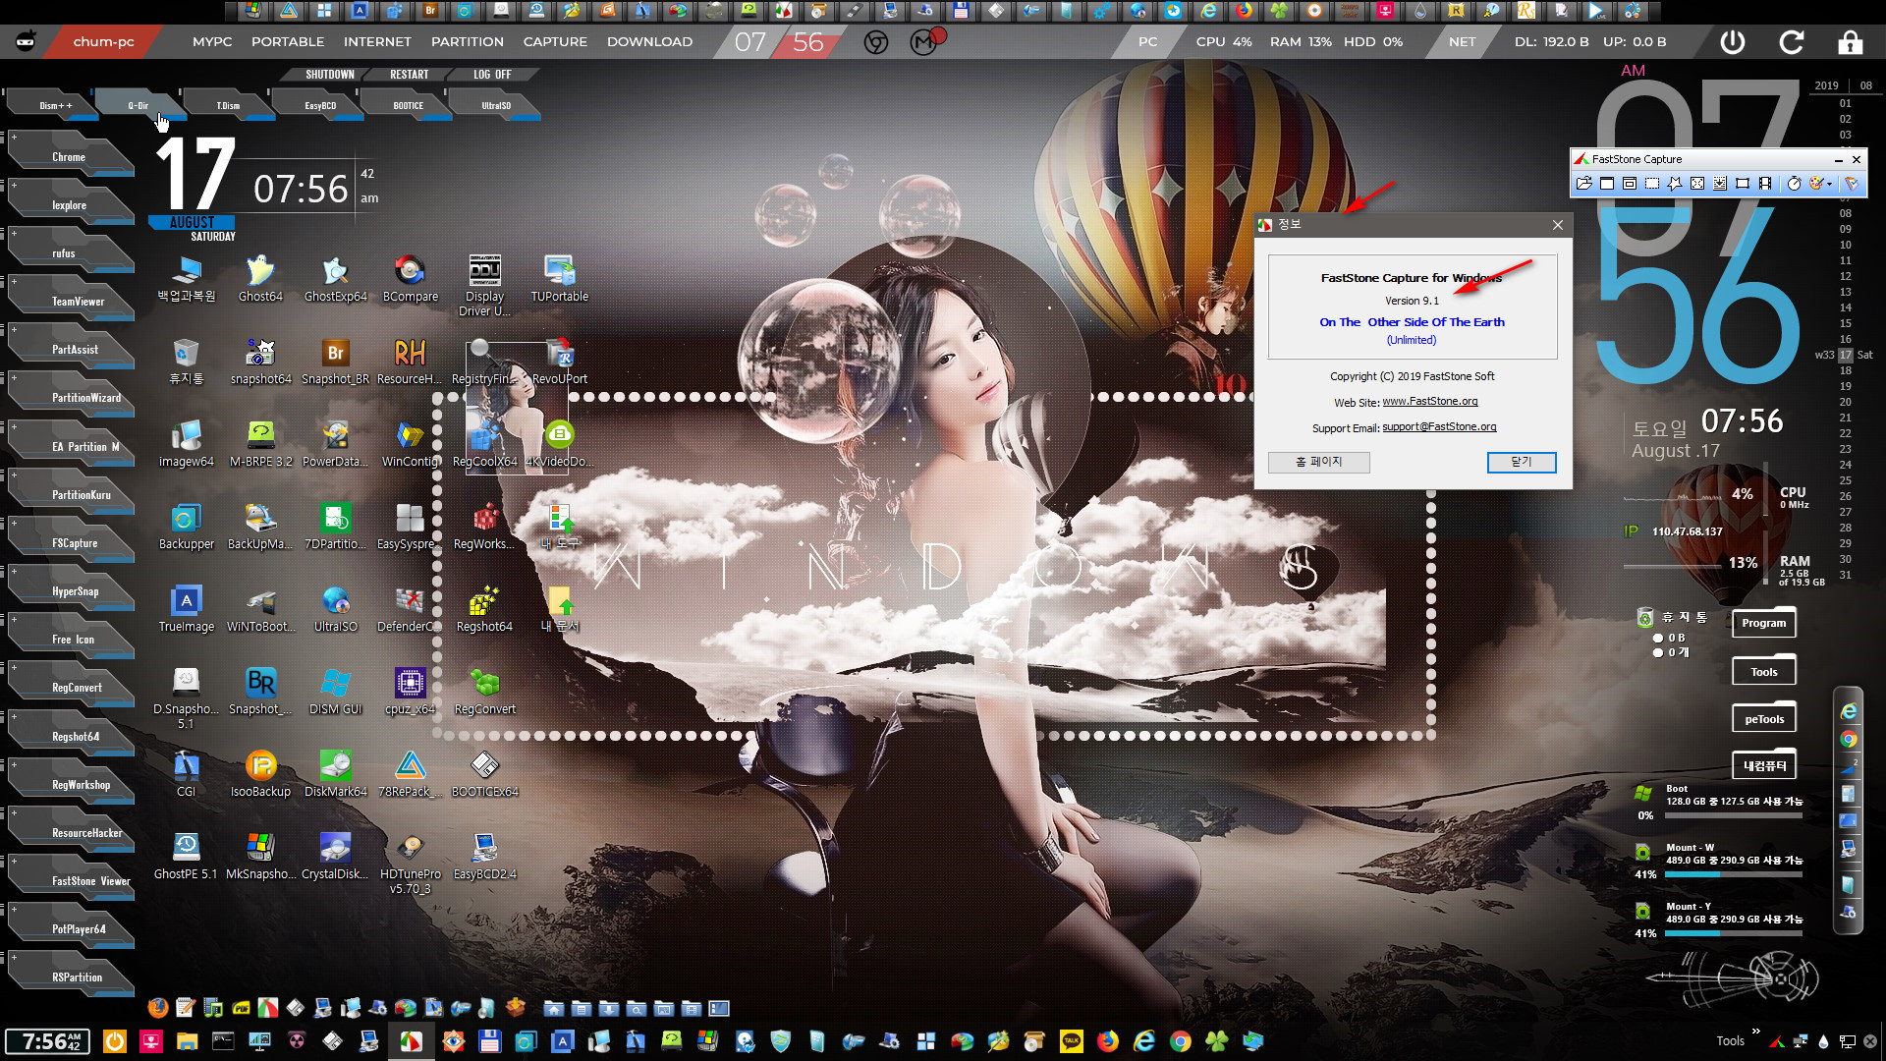Image resolution: width=1886 pixels, height=1061 pixels.
Task: Select Capture Full Screen tool in FastStone
Action: point(1697,184)
